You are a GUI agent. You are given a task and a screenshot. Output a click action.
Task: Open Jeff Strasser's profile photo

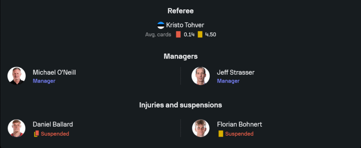(x=201, y=76)
